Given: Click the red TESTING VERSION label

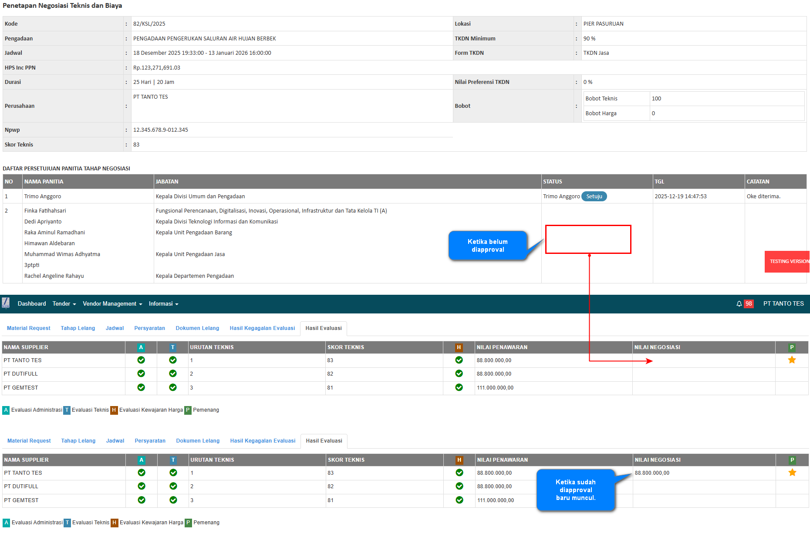Looking at the screenshot, I should tap(787, 262).
